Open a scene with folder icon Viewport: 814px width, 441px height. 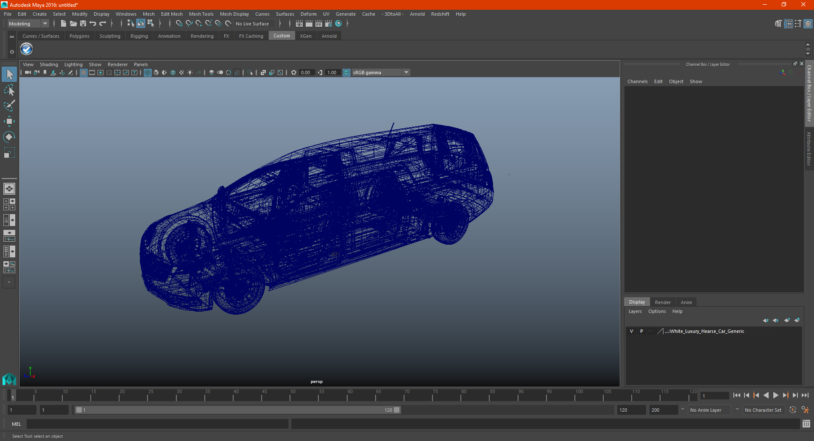point(73,24)
